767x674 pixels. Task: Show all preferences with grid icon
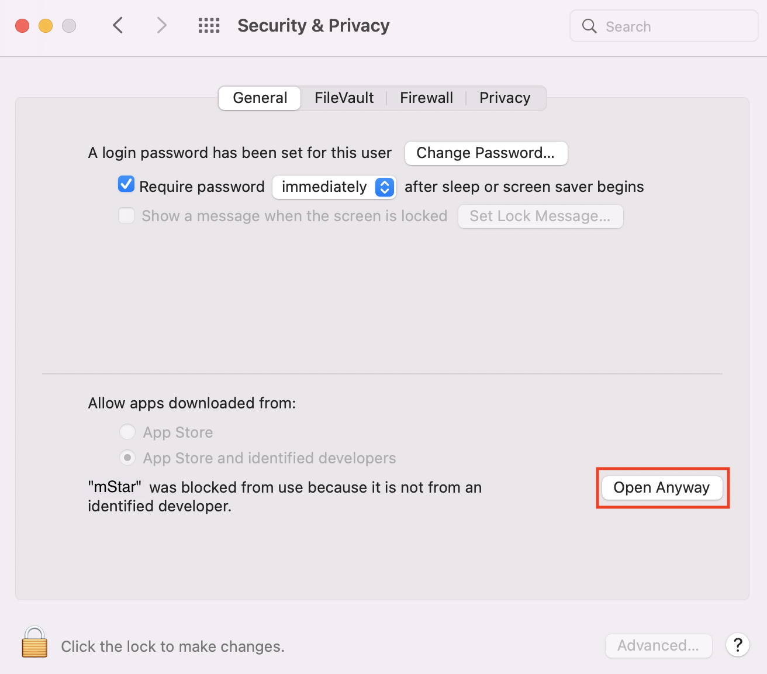(x=209, y=26)
